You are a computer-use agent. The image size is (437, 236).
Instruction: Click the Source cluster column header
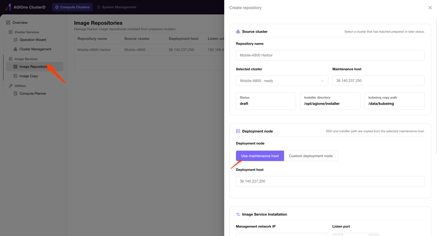coord(137,39)
